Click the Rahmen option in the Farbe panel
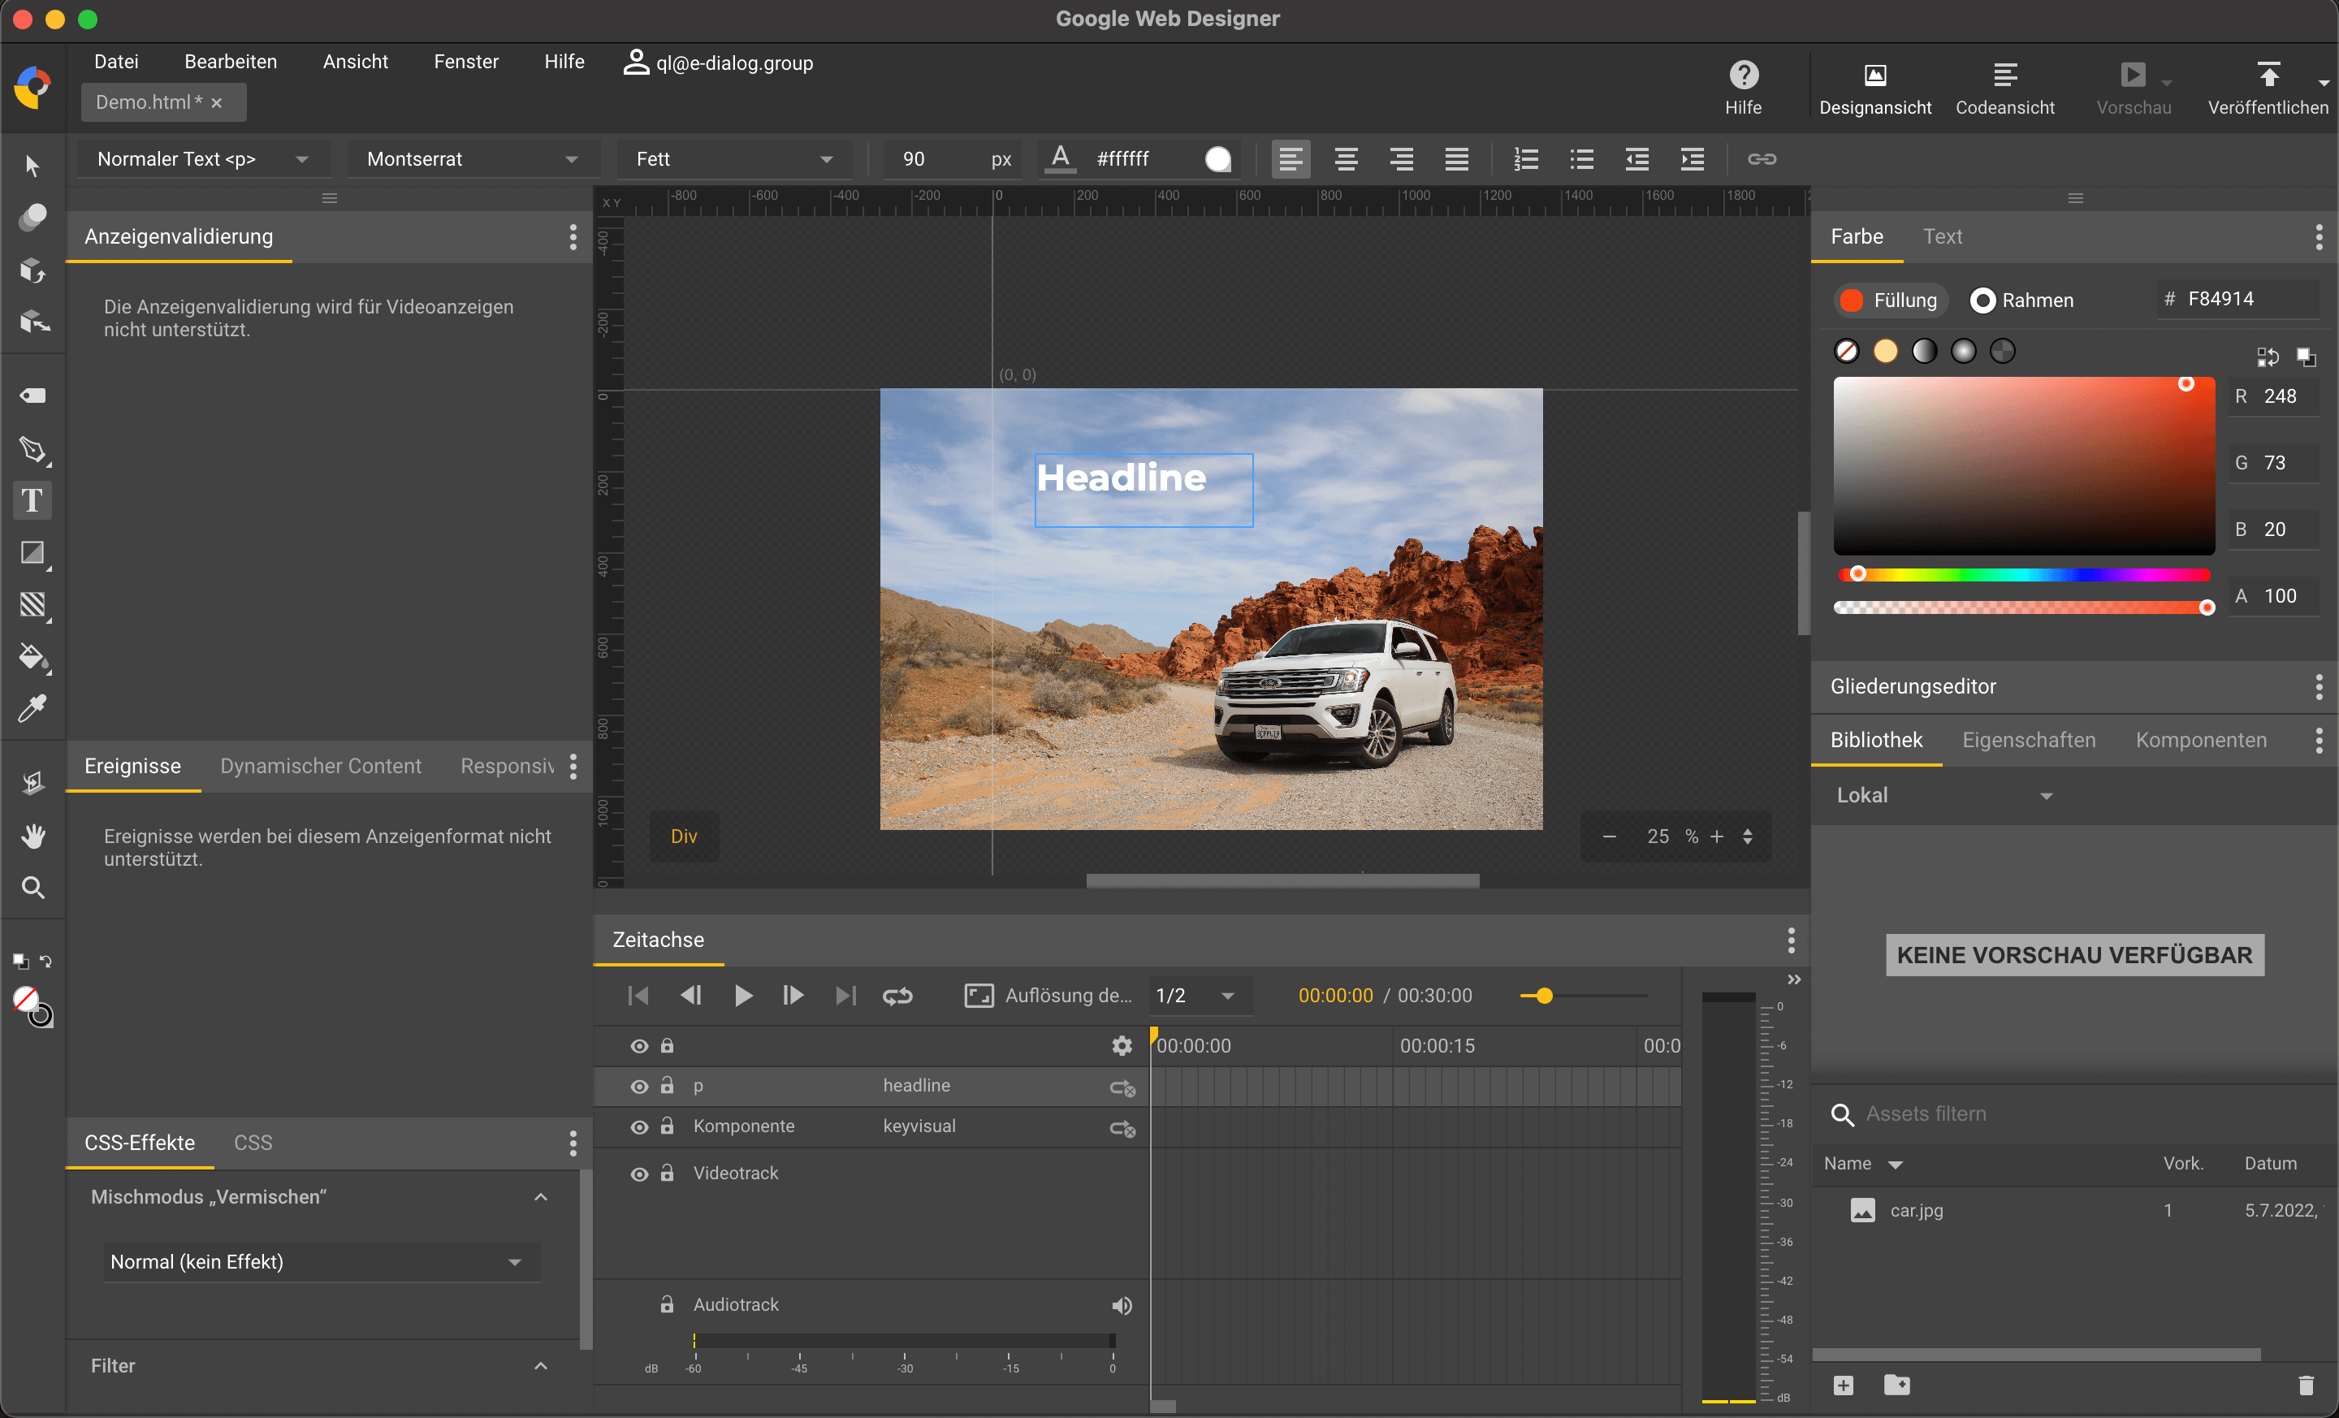 point(2022,300)
